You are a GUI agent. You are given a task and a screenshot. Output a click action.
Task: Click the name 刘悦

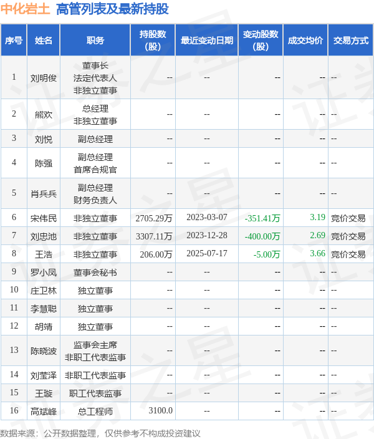click(x=44, y=139)
